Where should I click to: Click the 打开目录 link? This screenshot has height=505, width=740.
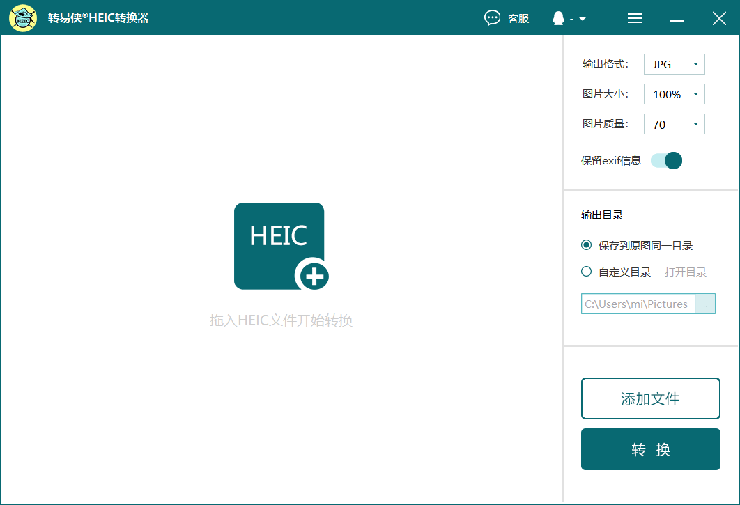685,272
